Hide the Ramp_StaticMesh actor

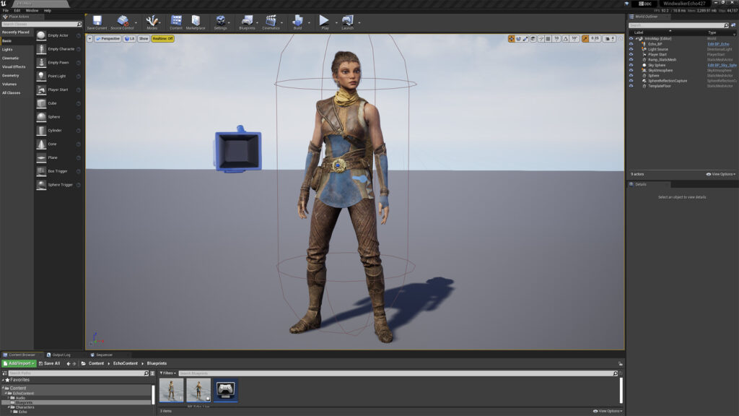point(631,60)
